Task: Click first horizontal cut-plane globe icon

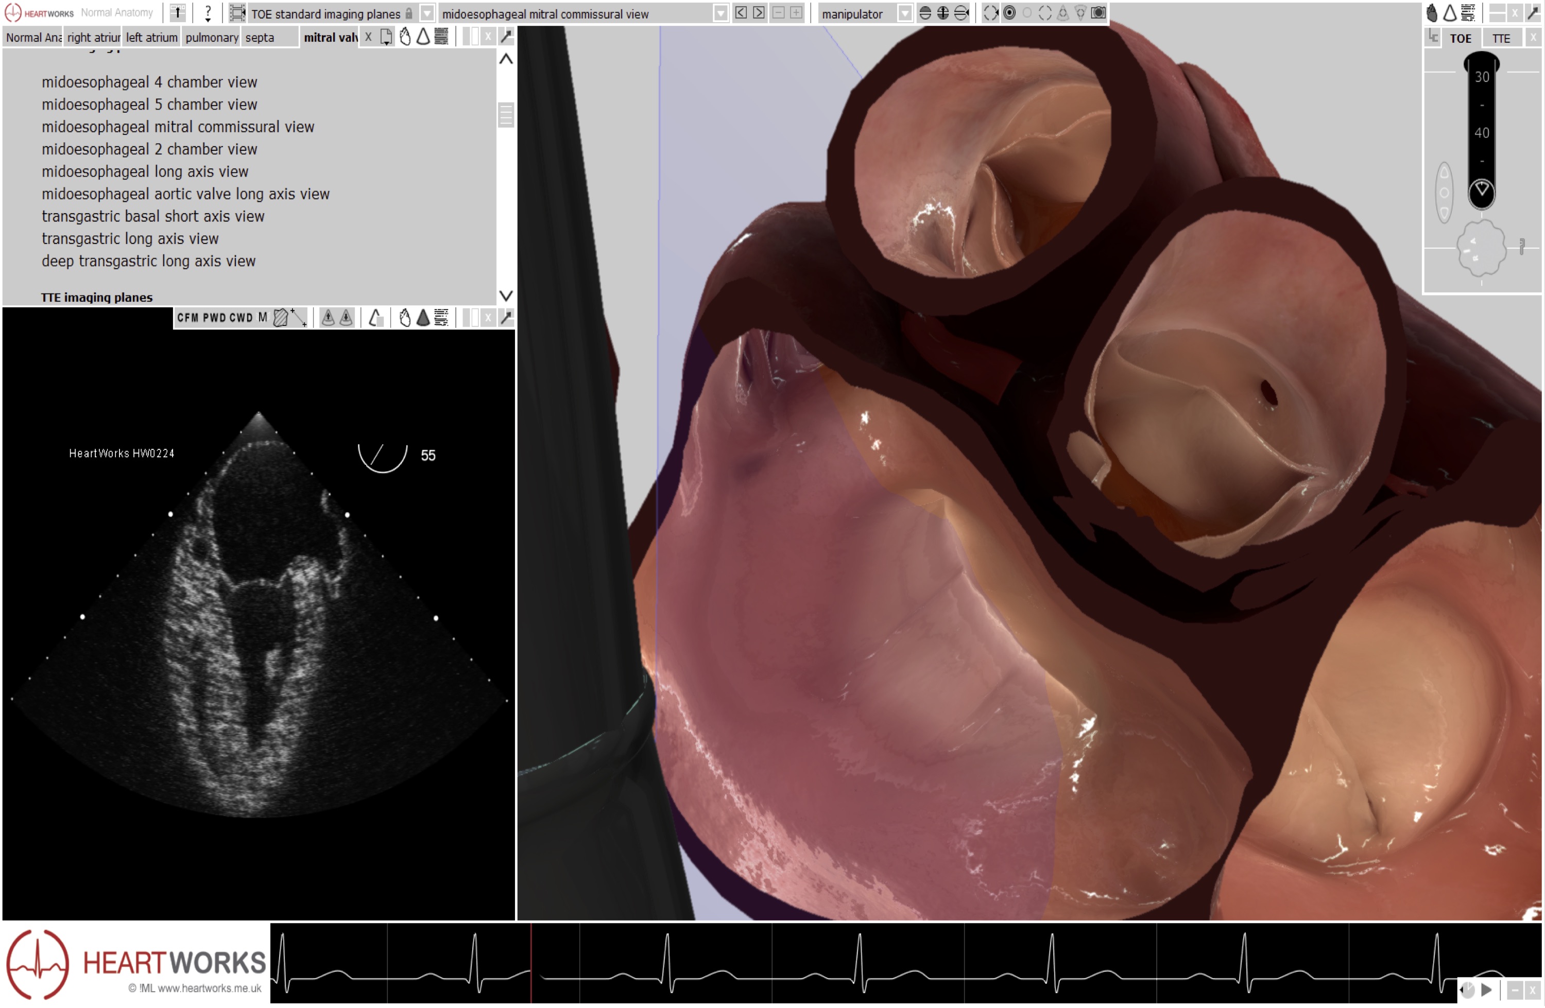Action: [x=925, y=13]
